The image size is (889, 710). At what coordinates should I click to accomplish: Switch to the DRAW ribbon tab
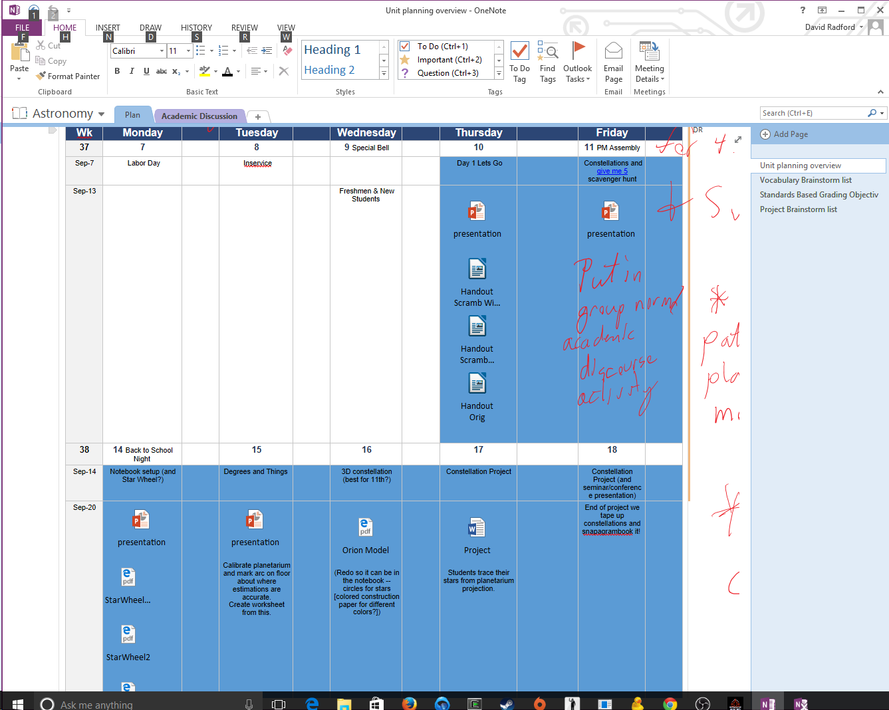click(150, 27)
